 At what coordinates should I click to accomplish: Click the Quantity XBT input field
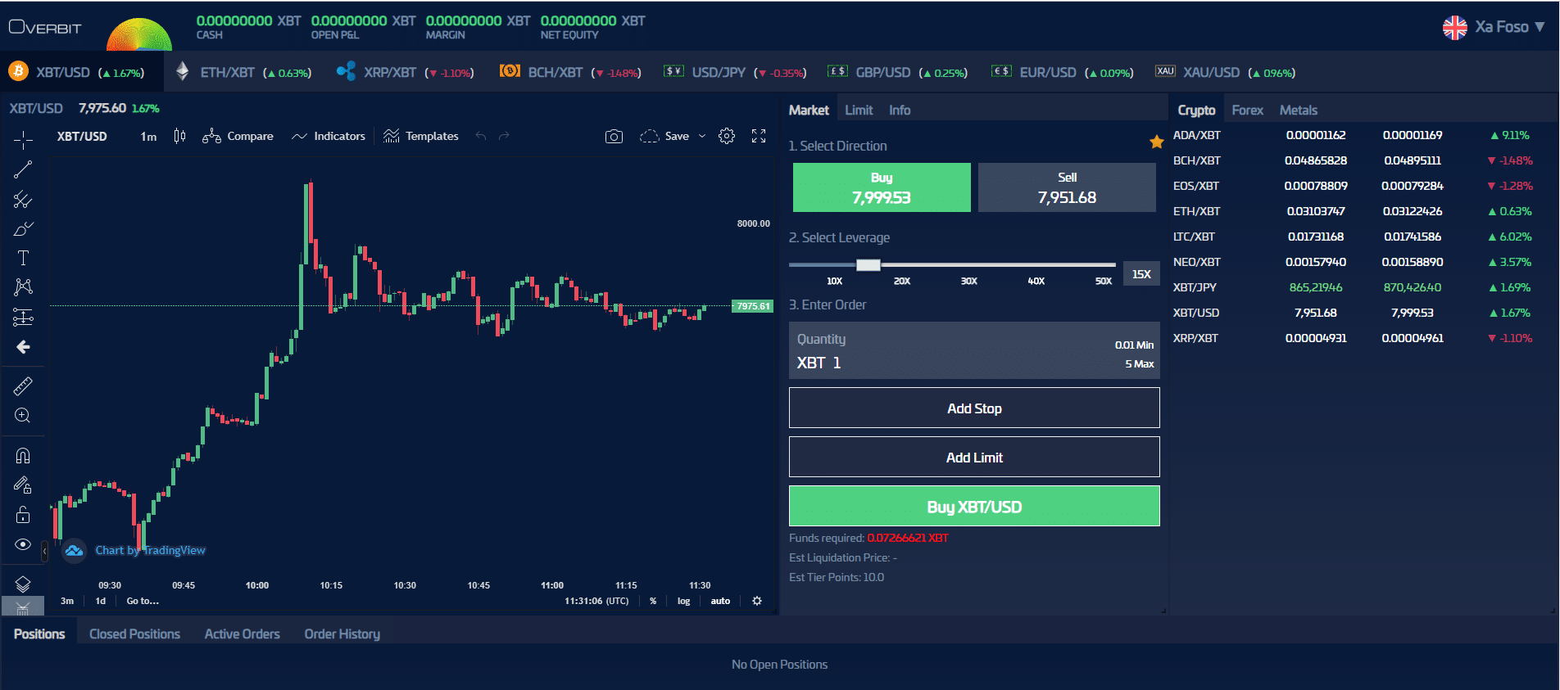(x=974, y=350)
